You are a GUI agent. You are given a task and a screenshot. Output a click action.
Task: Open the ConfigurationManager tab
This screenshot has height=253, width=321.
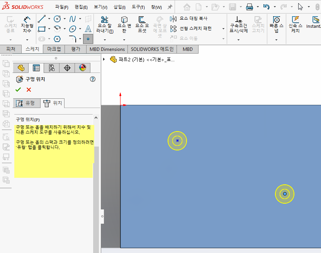52,68
